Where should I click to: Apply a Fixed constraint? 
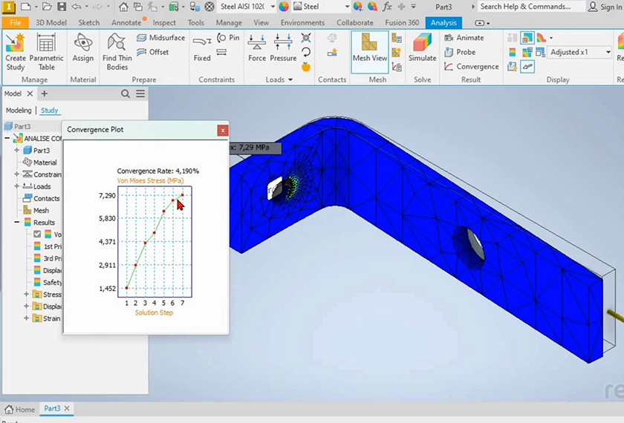point(202,50)
